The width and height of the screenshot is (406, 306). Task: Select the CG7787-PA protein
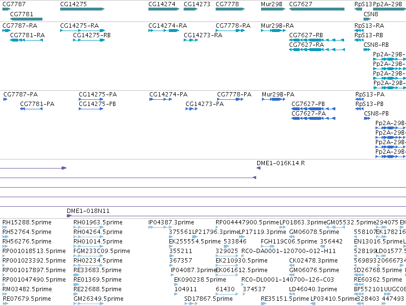[x=5, y=99]
